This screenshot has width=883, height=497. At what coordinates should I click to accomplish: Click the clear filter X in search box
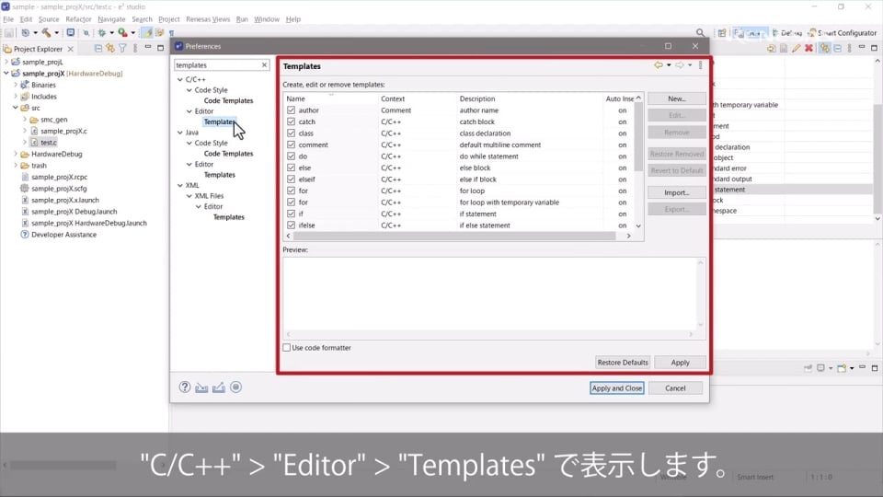(x=265, y=65)
